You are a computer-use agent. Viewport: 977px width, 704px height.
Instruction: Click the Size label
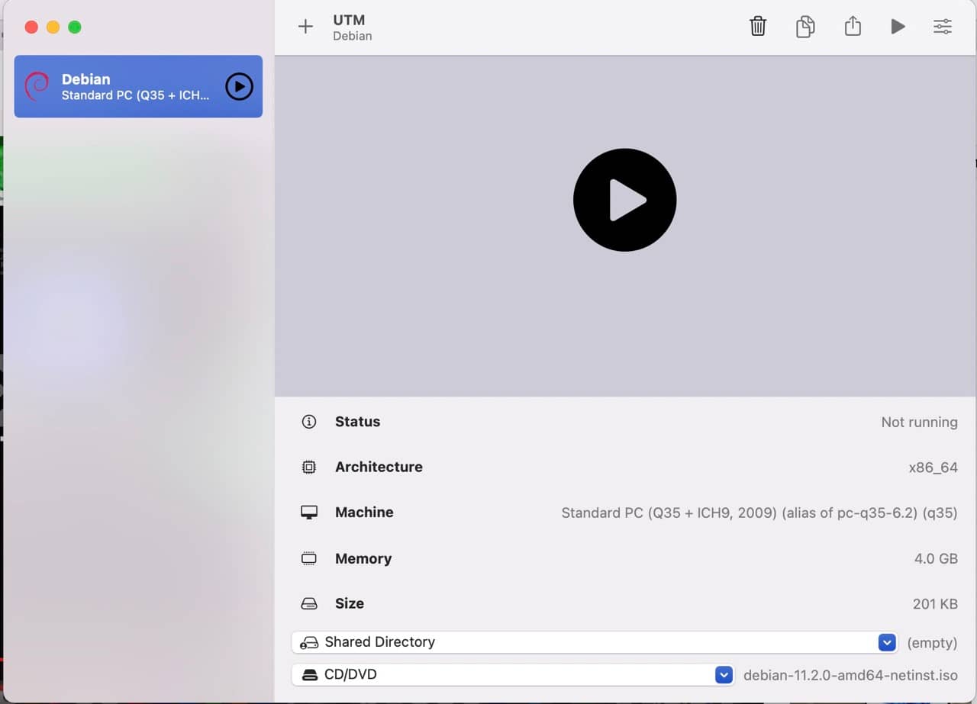[x=350, y=603]
